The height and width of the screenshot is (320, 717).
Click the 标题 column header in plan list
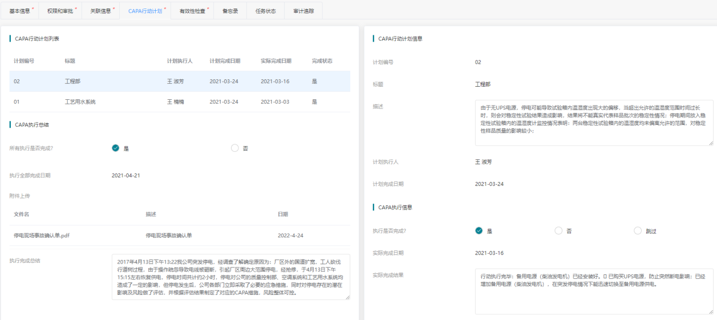[70, 61]
